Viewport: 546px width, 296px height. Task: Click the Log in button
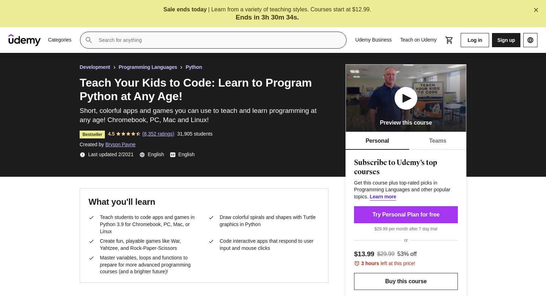coord(475,40)
